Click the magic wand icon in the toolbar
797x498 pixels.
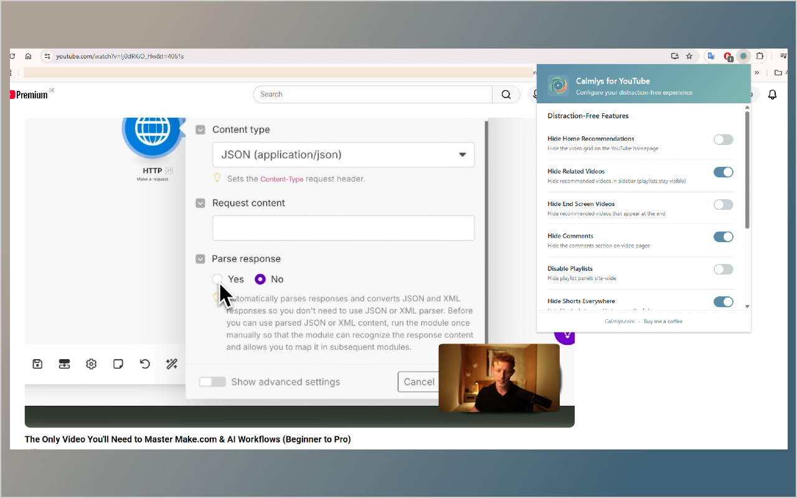pyautogui.click(x=172, y=364)
